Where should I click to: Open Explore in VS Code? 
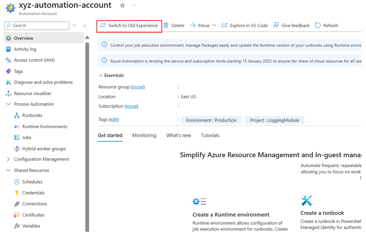pos(245,25)
